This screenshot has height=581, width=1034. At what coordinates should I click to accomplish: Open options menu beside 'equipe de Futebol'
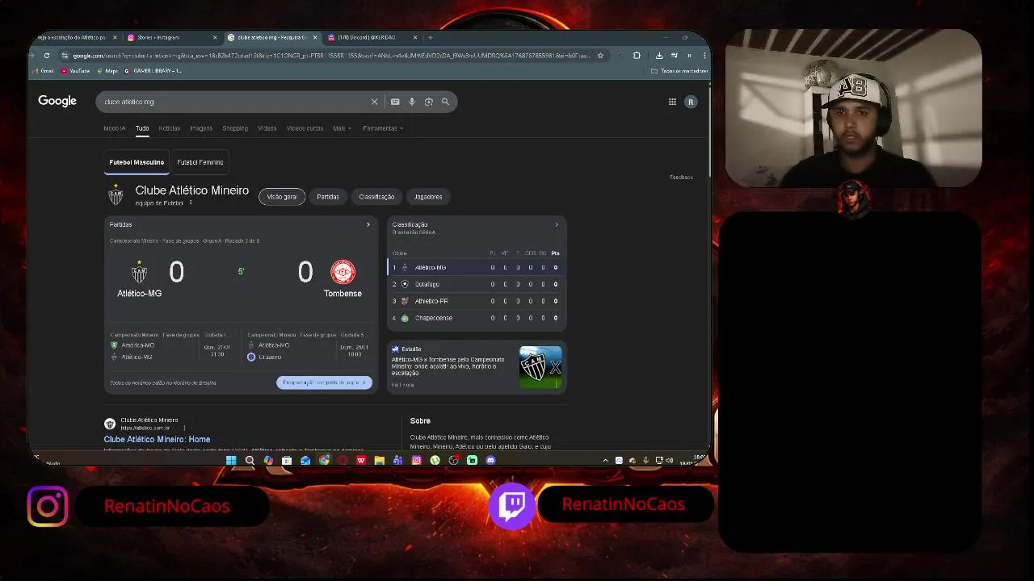[191, 203]
